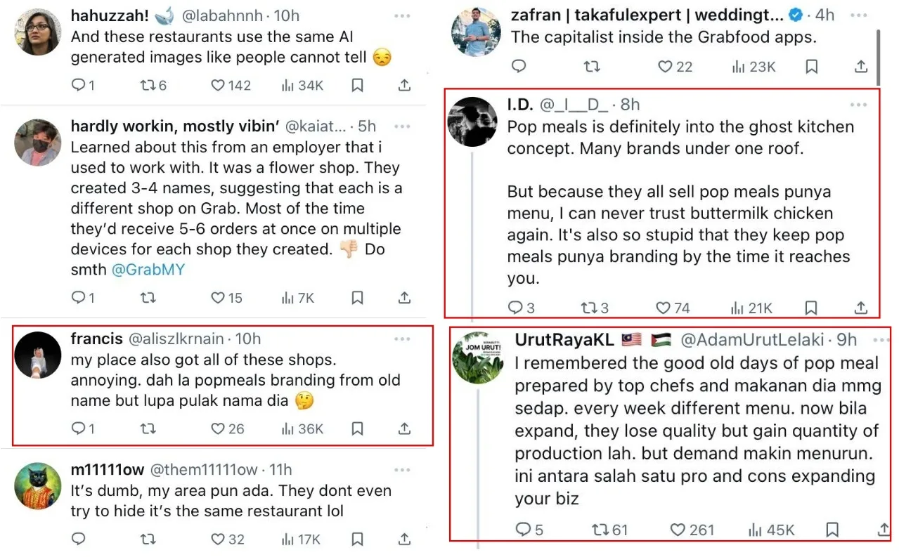
Task: Retweet UrutRayaKL's tweet with 61 retweets
Action: [x=601, y=530]
